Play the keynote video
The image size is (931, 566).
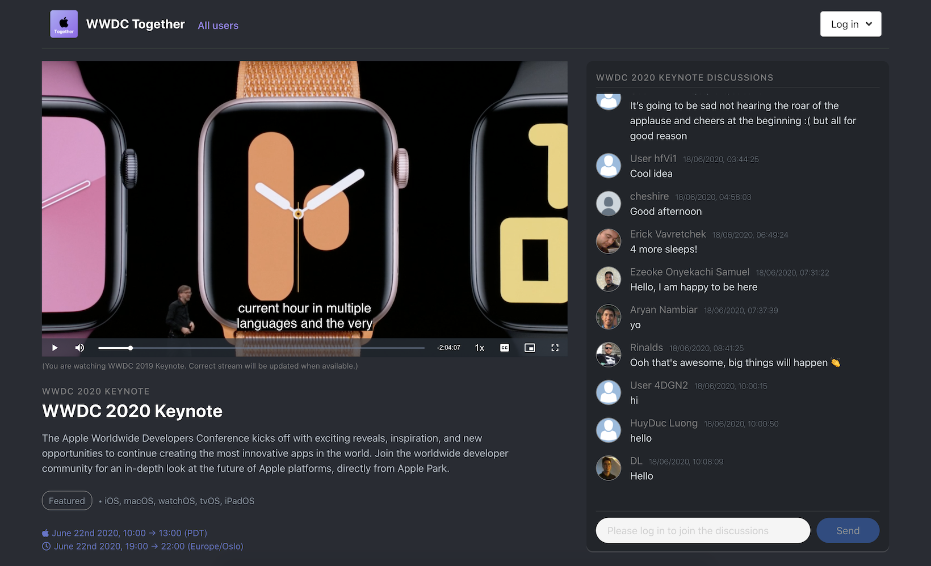pyautogui.click(x=54, y=348)
